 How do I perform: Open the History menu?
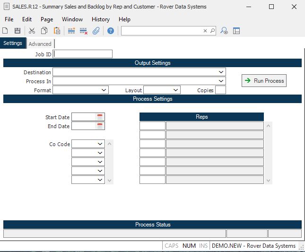tap(100, 19)
